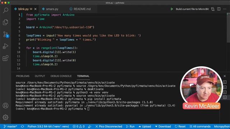Run the file with green play icon

tap(172, 9)
